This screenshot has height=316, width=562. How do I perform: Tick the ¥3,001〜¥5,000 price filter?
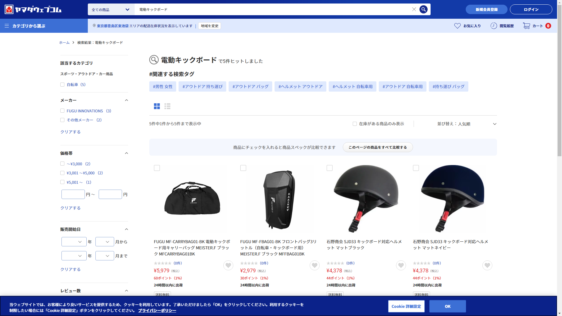(62, 173)
